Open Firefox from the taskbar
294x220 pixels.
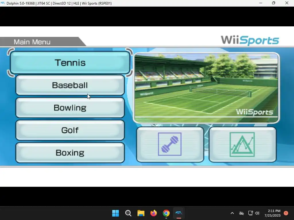point(154,213)
